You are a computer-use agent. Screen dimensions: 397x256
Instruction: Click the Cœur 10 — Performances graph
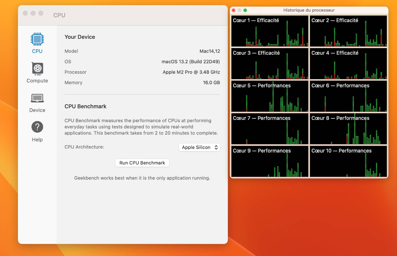click(x=348, y=161)
